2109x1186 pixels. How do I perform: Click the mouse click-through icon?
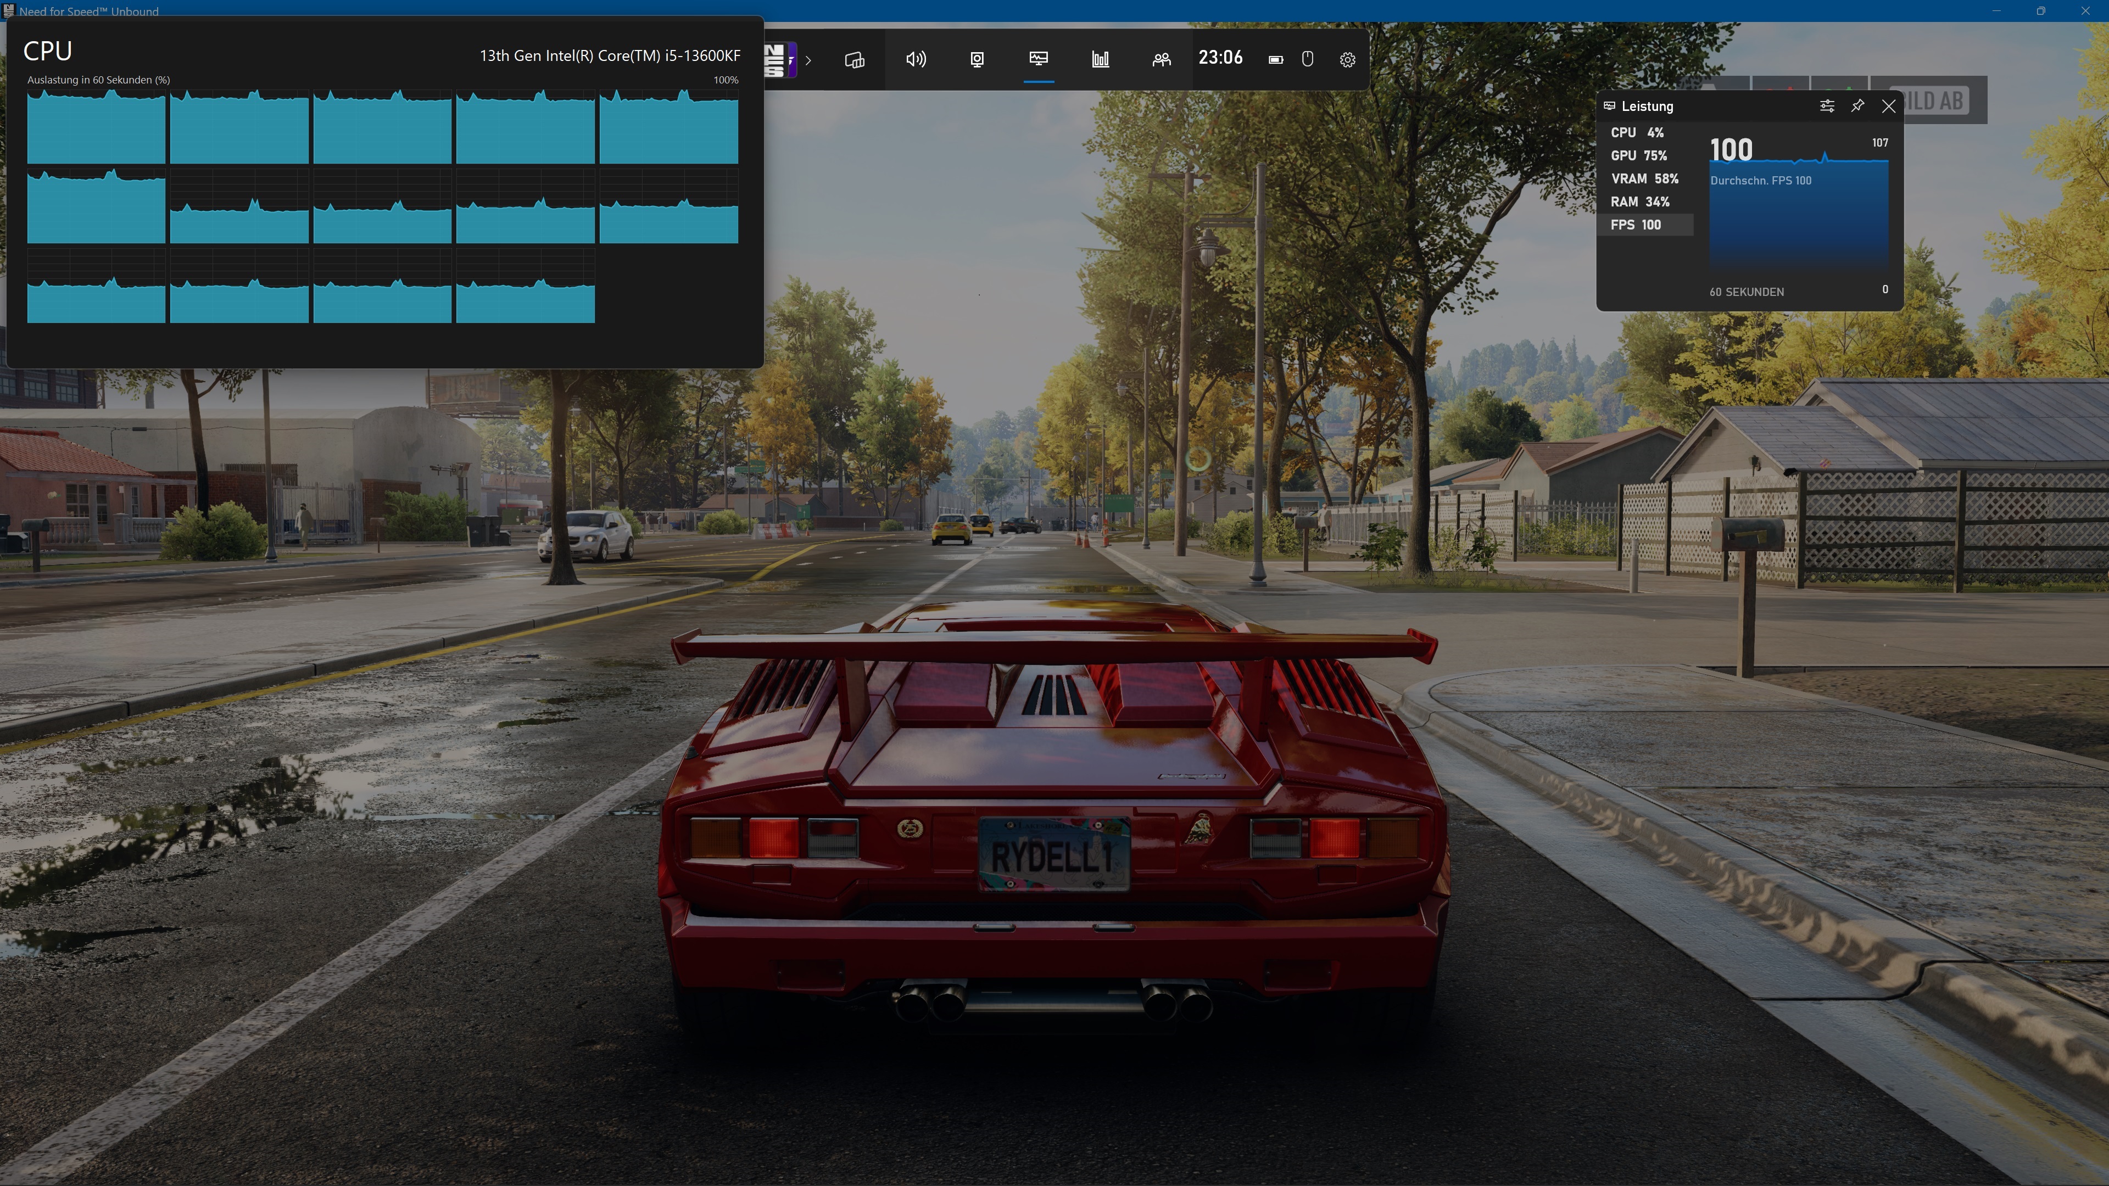coord(1308,60)
